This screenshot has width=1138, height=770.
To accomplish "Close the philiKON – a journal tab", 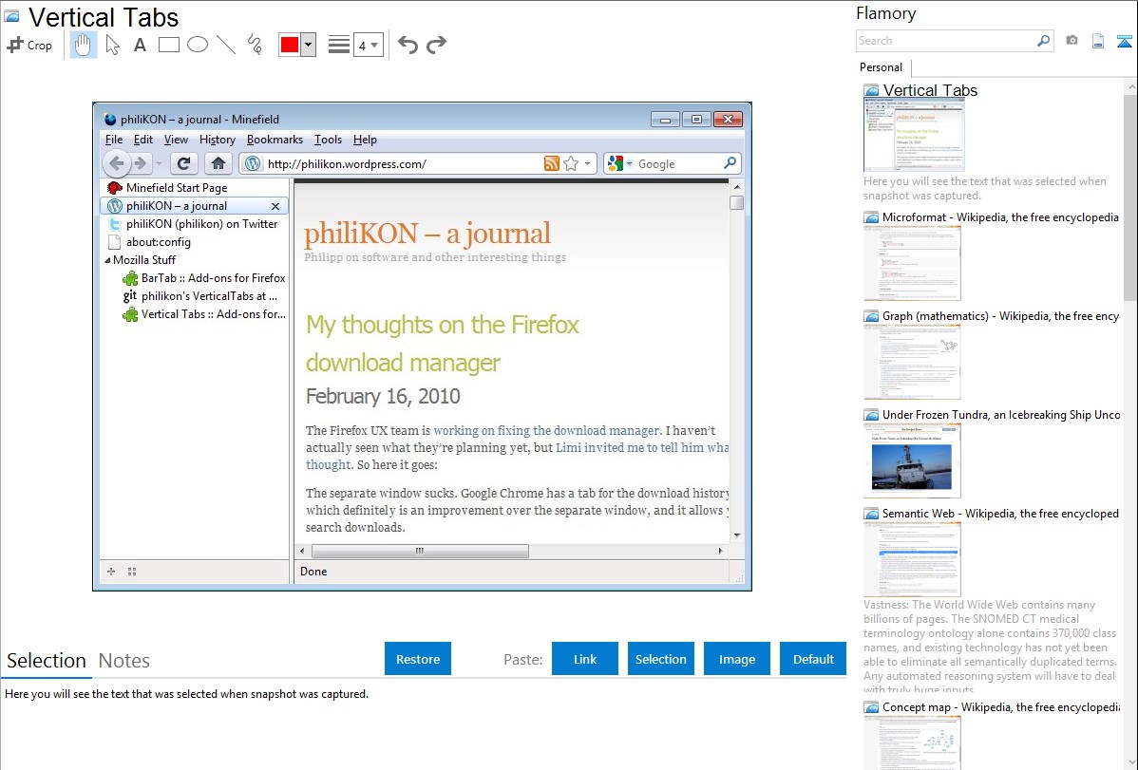I will [x=275, y=206].
